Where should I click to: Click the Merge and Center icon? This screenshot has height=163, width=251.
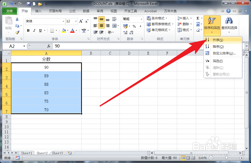click(x=114, y=26)
